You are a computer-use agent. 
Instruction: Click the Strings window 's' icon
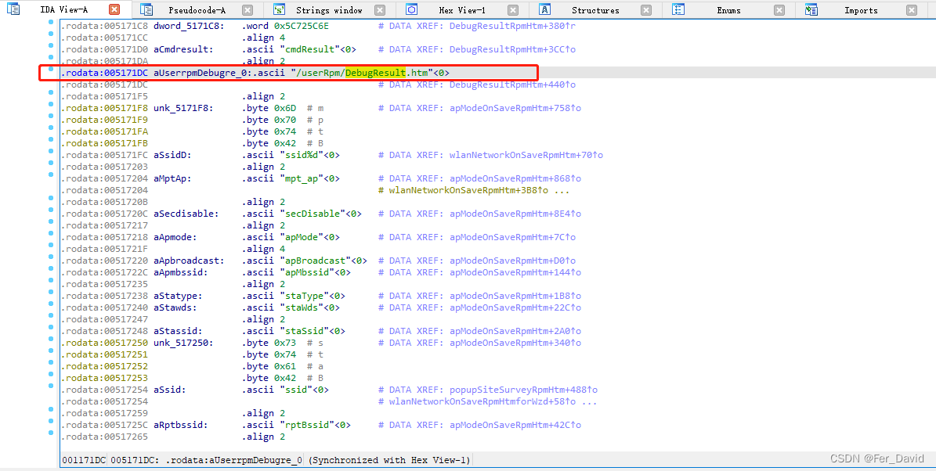279,9
